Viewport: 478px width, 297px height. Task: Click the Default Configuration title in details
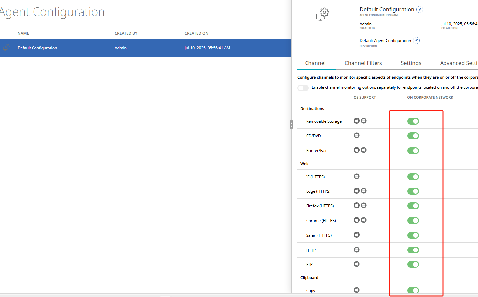click(387, 9)
